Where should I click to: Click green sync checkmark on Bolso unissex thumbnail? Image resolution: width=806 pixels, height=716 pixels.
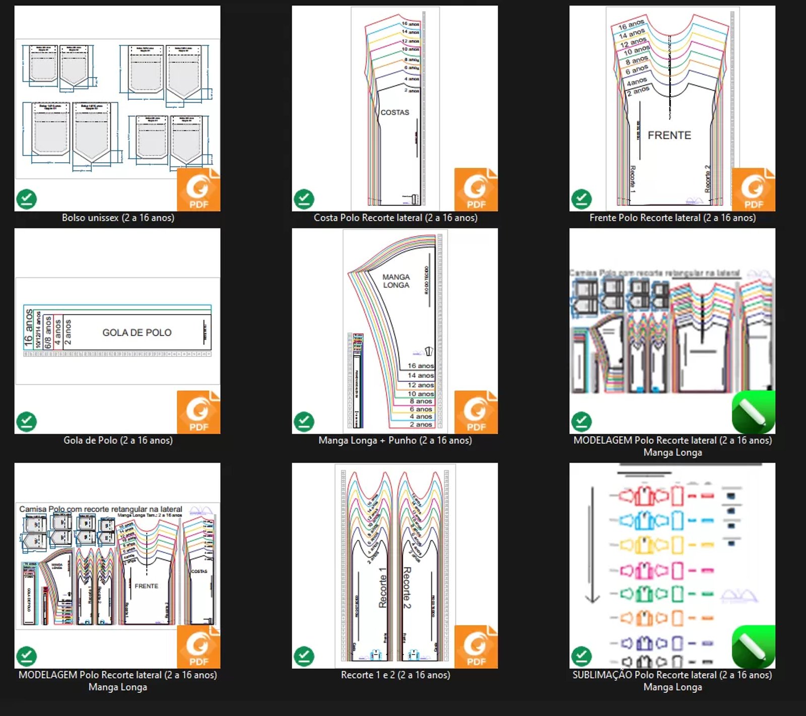pyautogui.click(x=27, y=199)
